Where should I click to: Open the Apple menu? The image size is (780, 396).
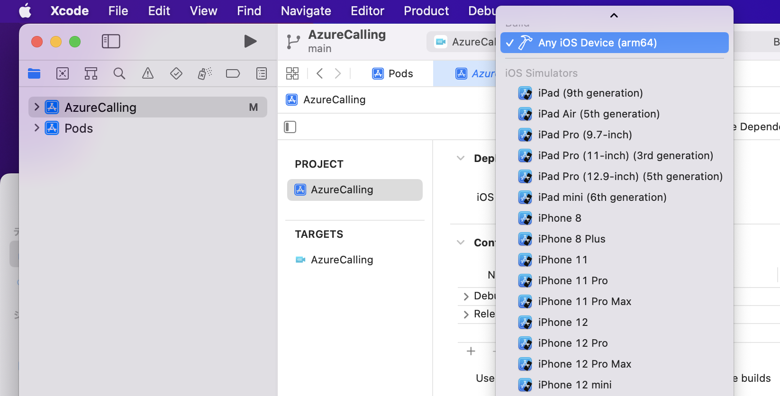25,10
